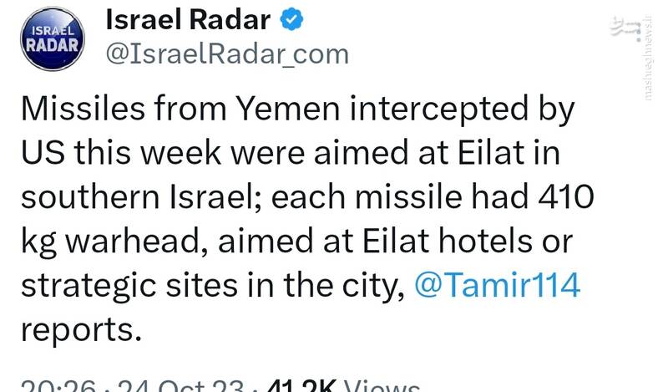Click the 24 Oct 23 date

pos(181,386)
